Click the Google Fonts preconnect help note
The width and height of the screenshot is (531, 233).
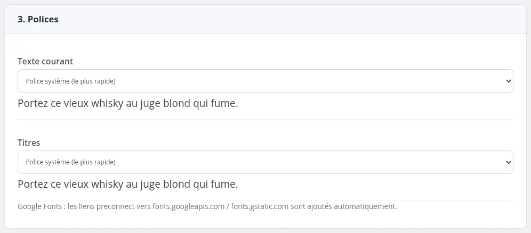207,206
